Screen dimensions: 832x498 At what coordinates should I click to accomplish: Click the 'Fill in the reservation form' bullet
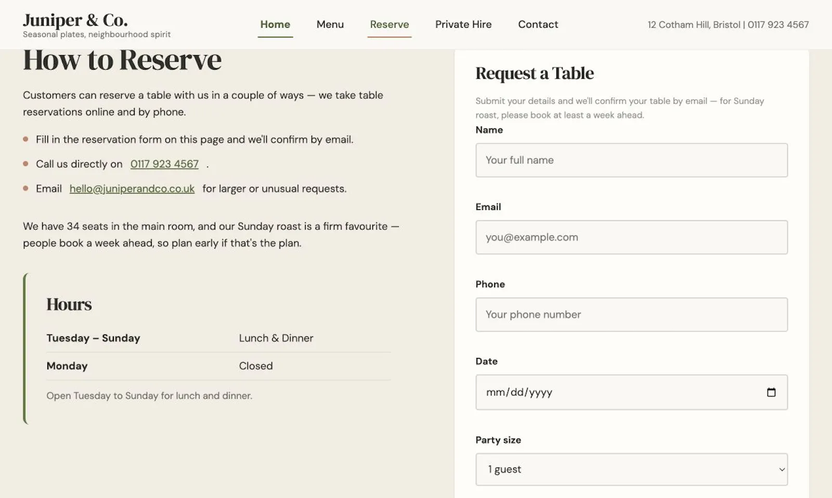[194, 139]
